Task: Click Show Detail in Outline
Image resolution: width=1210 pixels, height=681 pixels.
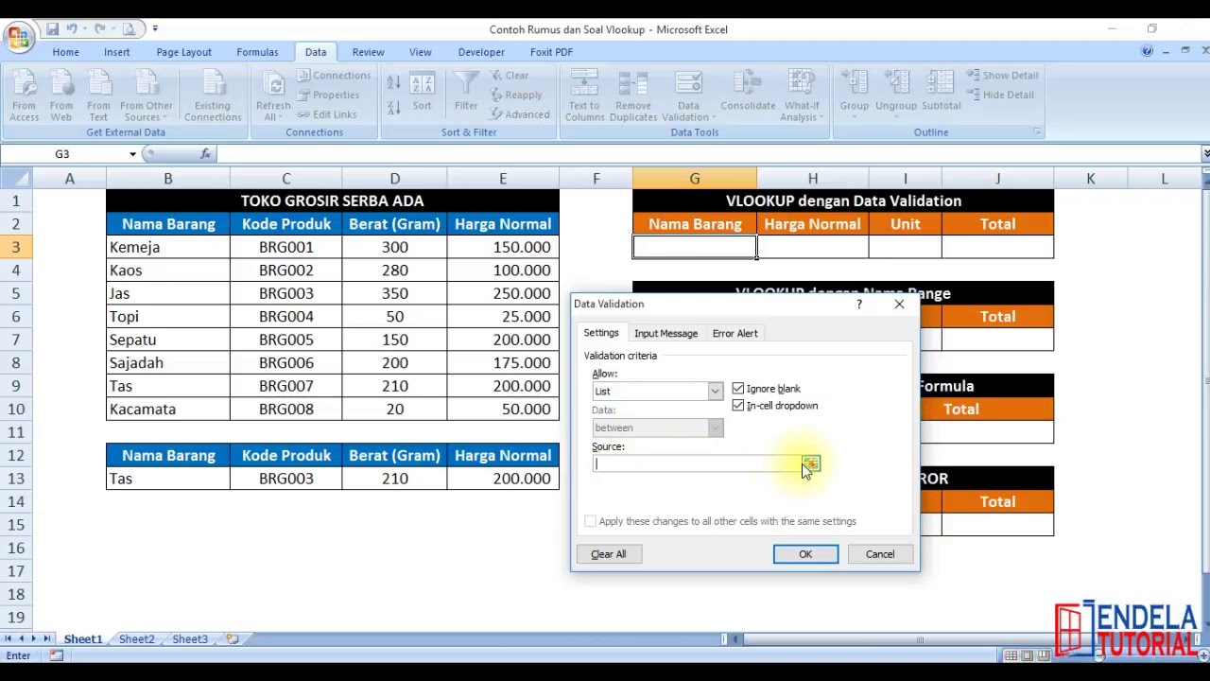Action: pos(1002,75)
